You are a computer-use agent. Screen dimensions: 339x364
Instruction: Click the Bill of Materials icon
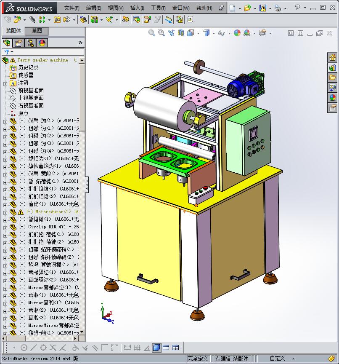click(137, 19)
